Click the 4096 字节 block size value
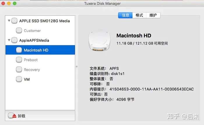Image resolution: width=204 pixels, height=125 pixels. pos(125,99)
